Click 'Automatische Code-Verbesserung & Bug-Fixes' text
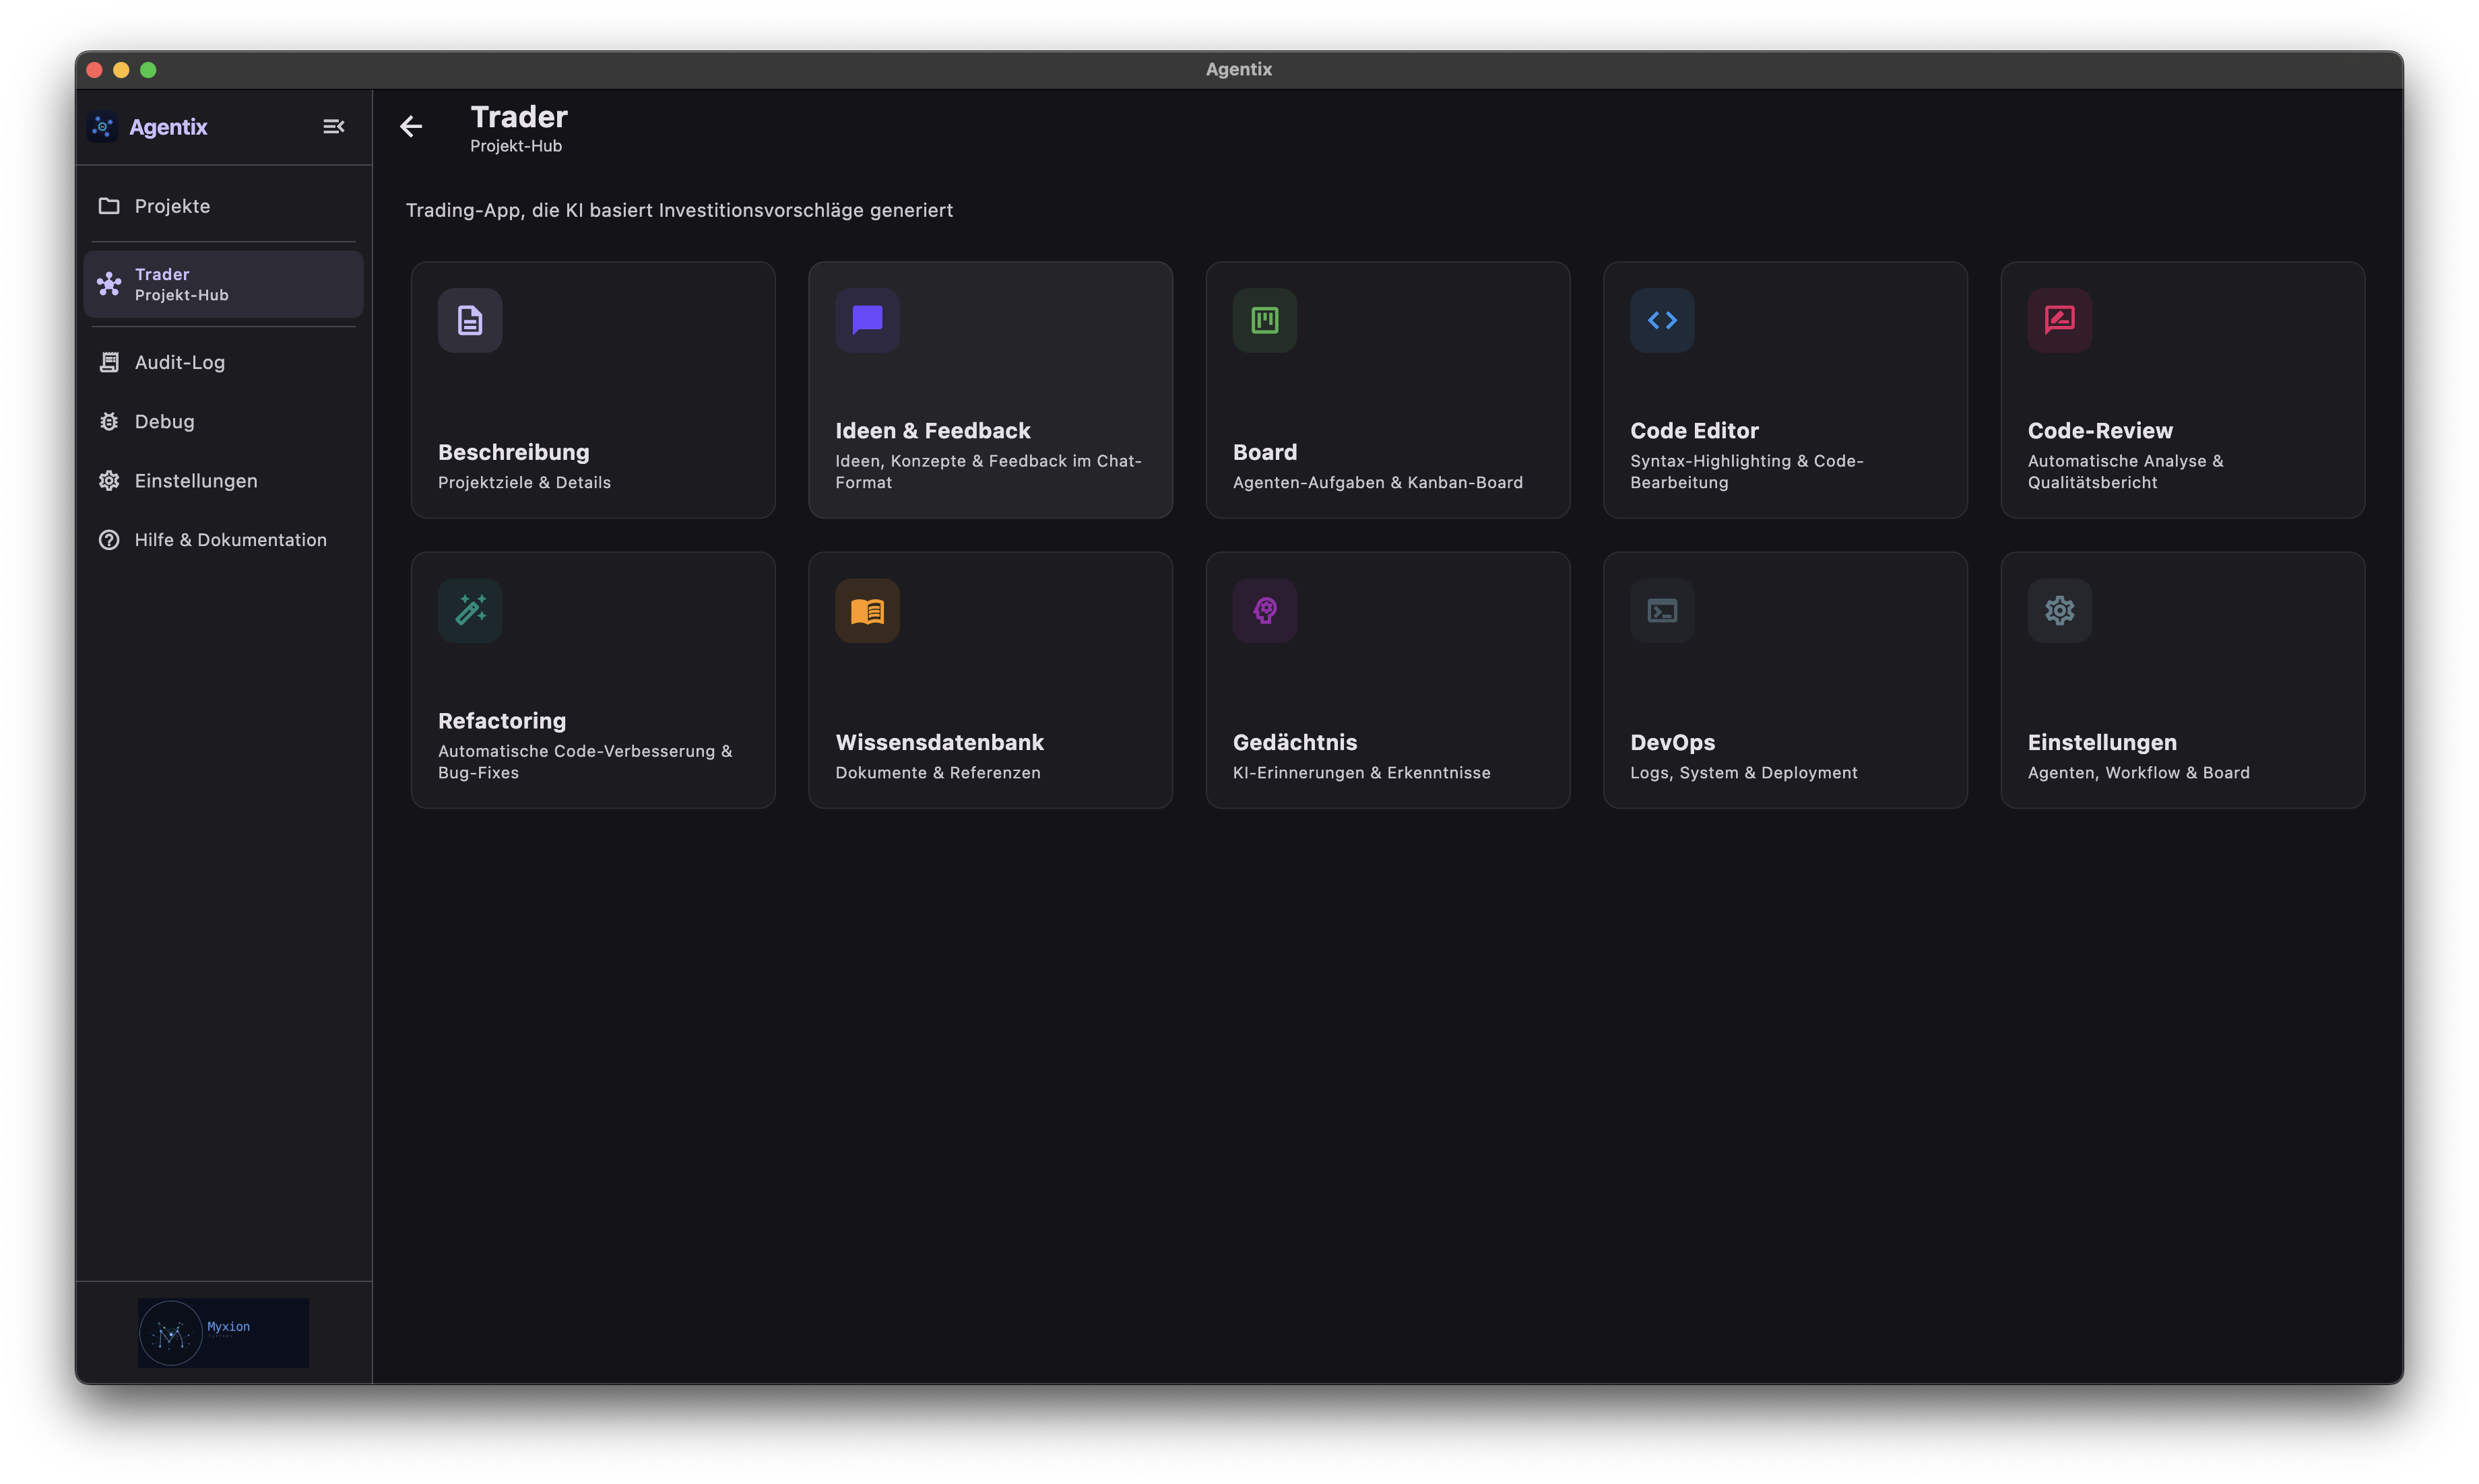Viewport: 2479px width, 1484px height. (584, 761)
